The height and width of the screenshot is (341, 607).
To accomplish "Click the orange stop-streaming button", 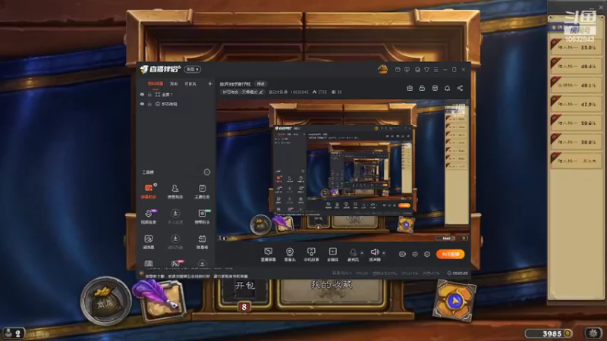I will tap(450, 254).
